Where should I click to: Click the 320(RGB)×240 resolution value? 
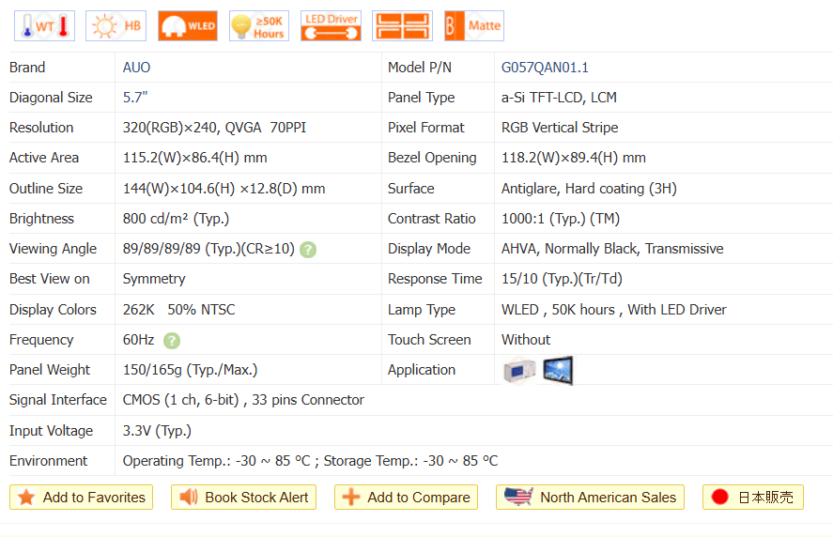(174, 128)
